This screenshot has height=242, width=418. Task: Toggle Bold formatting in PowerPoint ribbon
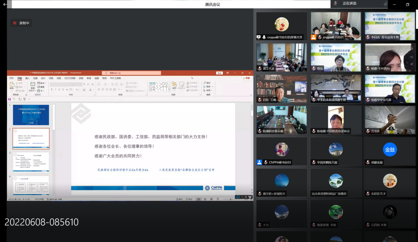click(52, 89)
